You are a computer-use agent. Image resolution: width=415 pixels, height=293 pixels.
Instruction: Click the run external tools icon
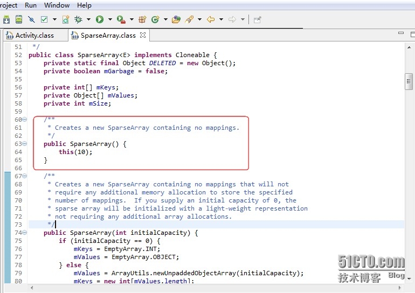[x=121, y=19]
